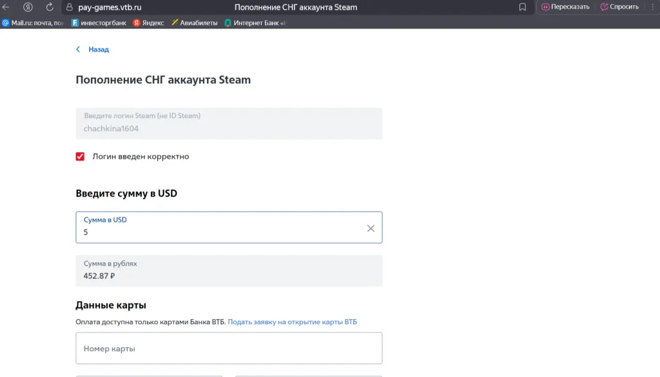
Task: Open the Авиабилеты bookmark
Action: tap(195, 23)
